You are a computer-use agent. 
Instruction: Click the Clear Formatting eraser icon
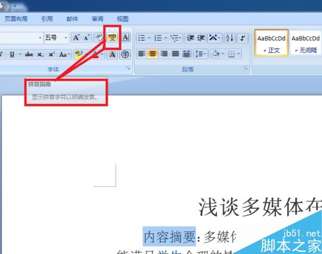pos(99,38)
